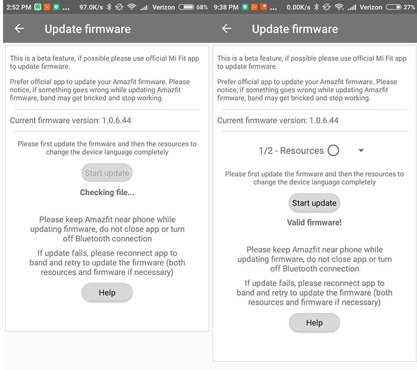Tap the back arrow on the right screen

tap(226, 29)
